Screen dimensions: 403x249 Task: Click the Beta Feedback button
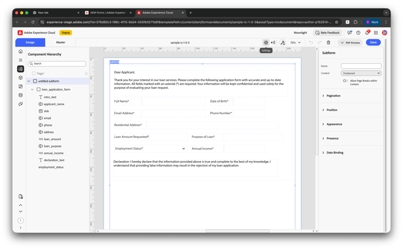tap(327, 33)
